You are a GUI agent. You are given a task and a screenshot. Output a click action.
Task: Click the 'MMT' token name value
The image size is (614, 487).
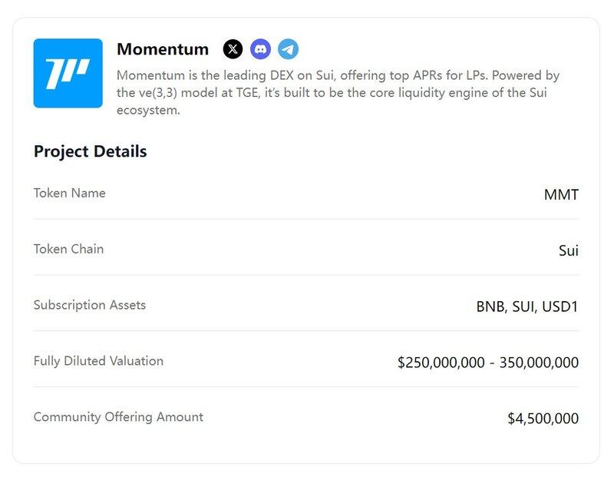pyautogui.click(x=561, y=194)
